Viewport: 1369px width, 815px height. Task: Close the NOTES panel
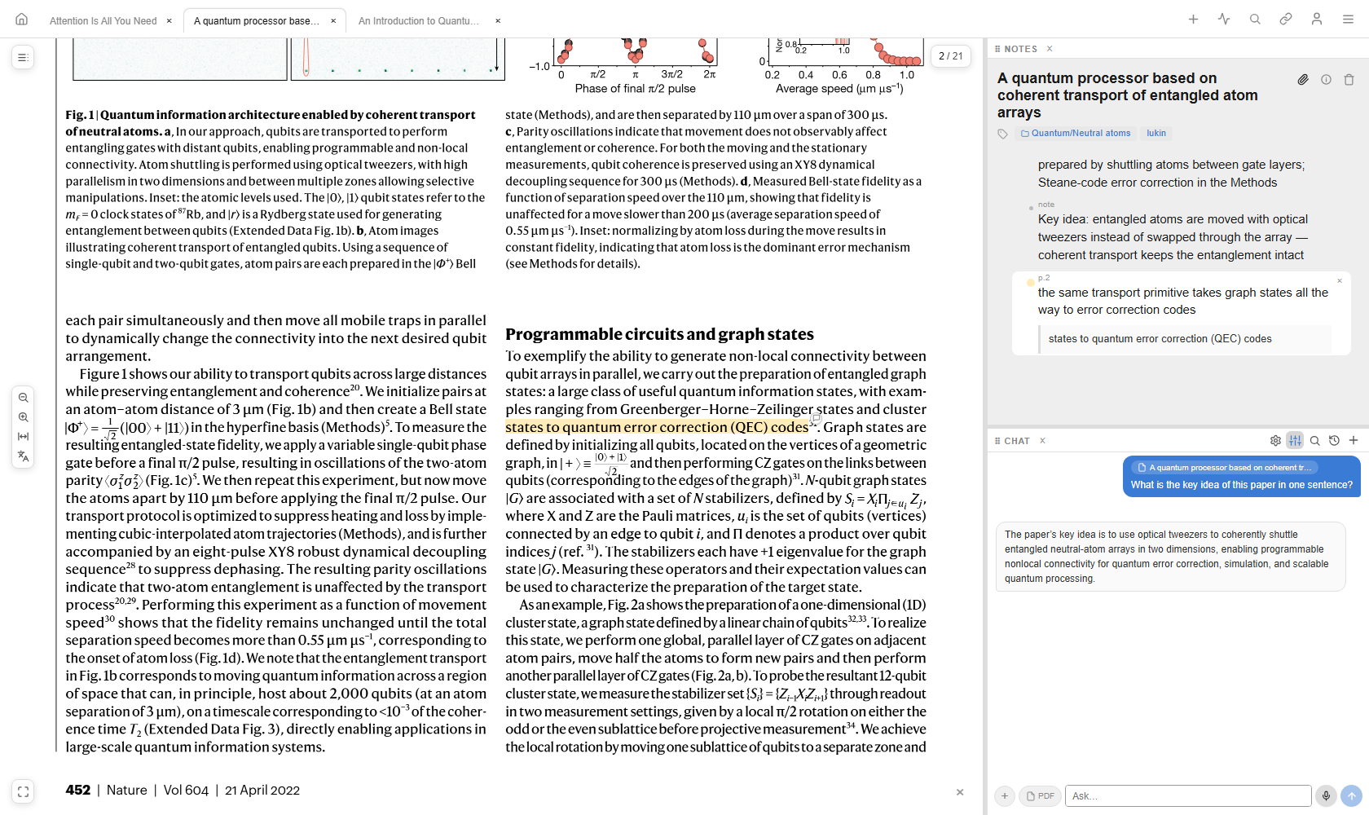tap(1050, 49)
